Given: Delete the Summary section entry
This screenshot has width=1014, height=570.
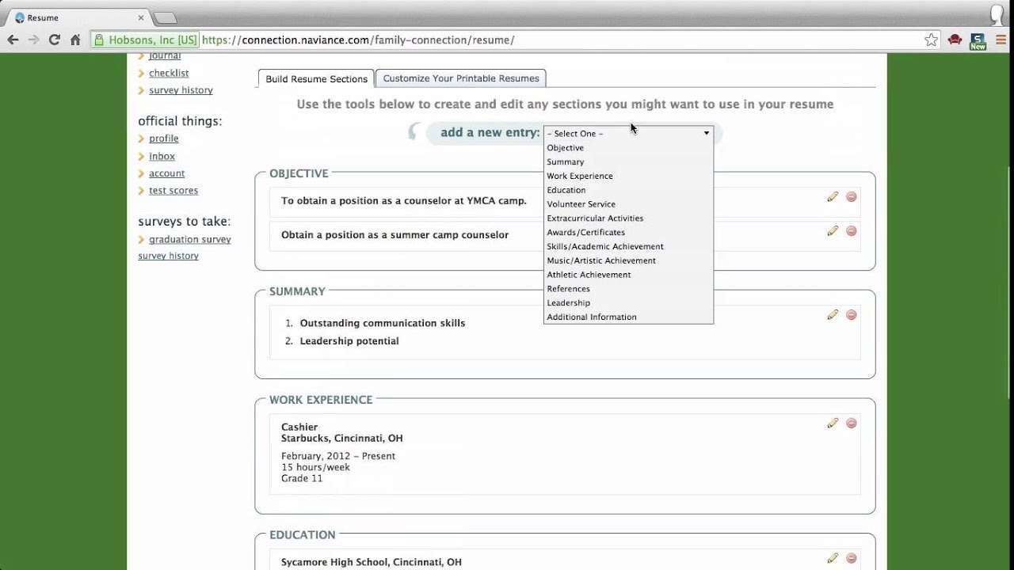Looking at the screenshot, I should [852, 314].
